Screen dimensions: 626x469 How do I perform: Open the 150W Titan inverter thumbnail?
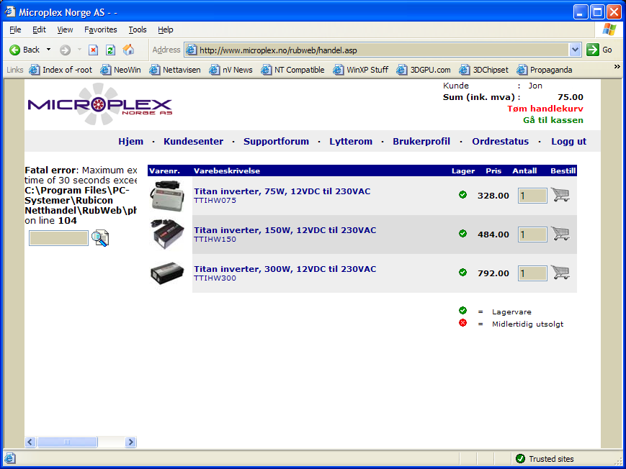(169, 234)
